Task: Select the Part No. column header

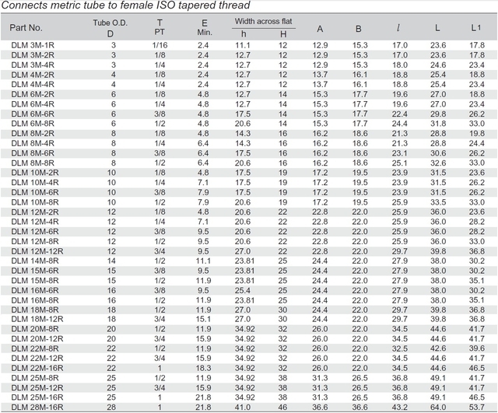Action: (x=26, y=28)
